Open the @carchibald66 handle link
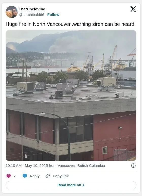142x196 pixels. click(31, 15)
